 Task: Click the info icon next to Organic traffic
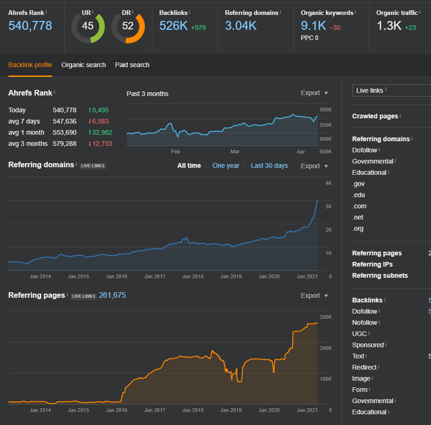pos(420,12)
